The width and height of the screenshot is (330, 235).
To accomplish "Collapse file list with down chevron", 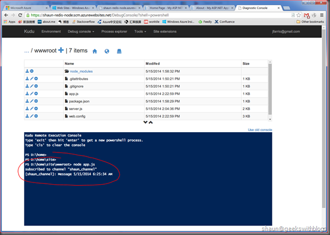I will click(145, 122).
